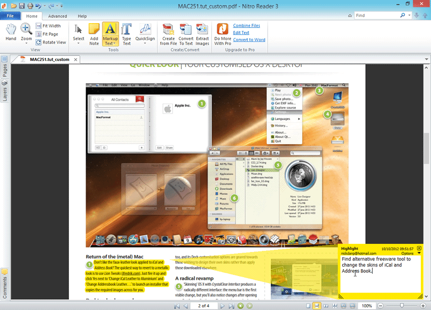Switch to single page view
The height and width of the screenshot is (310, 431).
point(308,306)
